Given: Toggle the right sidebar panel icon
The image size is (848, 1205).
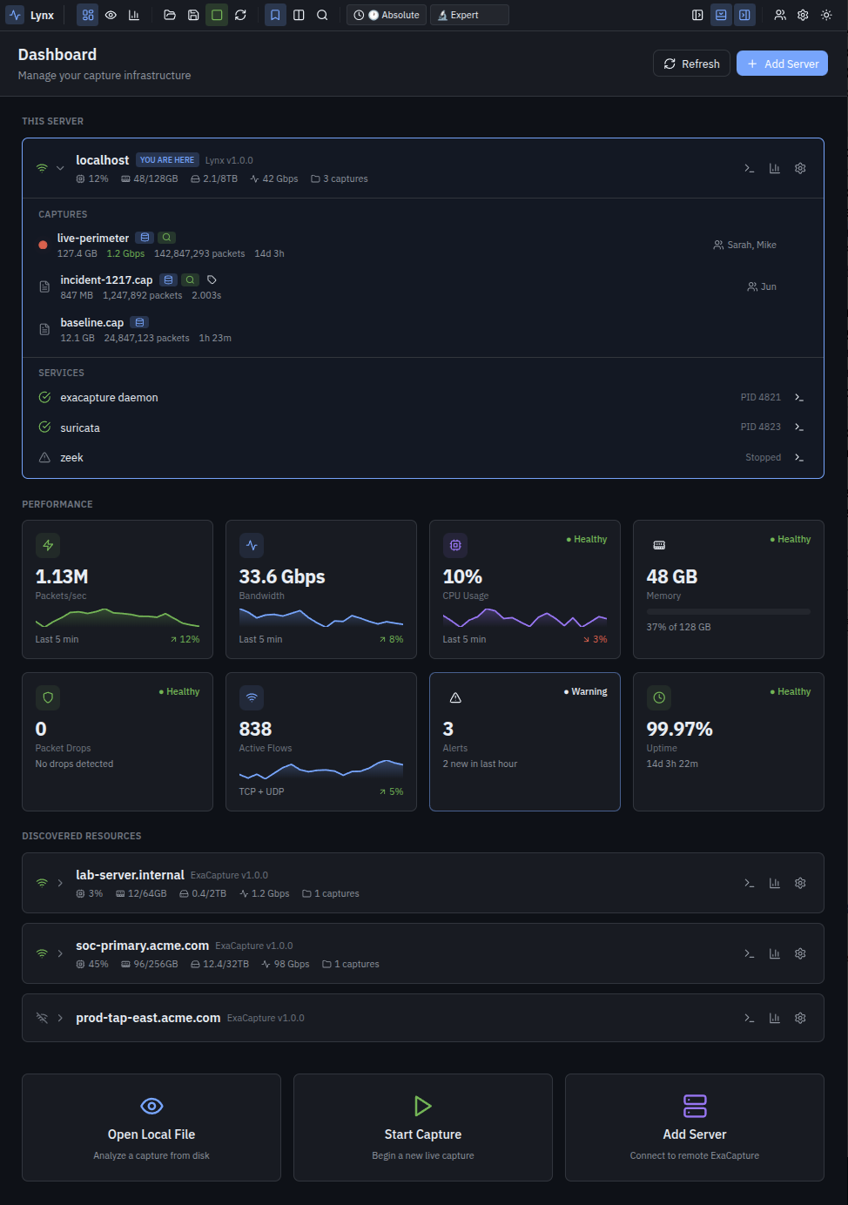Looking at the screenshot, I should pos(744,15).
